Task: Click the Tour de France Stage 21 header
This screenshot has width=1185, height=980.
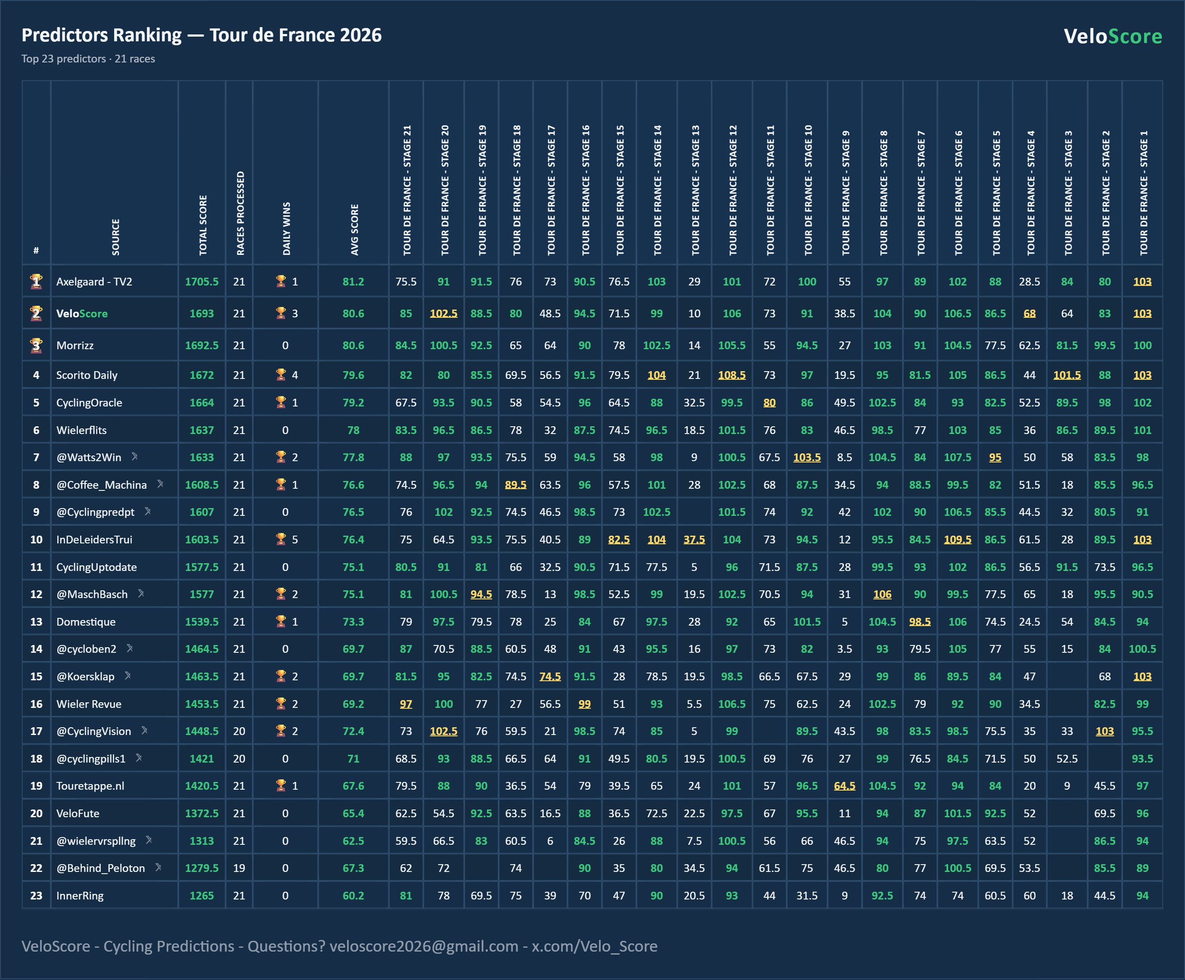Action: coord(406,190)
